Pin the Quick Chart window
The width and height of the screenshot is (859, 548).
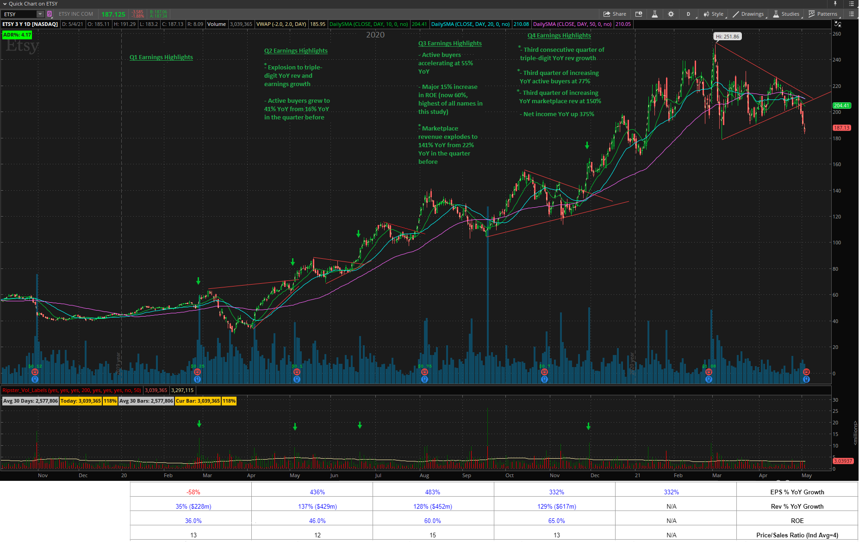tap(835, 4)
